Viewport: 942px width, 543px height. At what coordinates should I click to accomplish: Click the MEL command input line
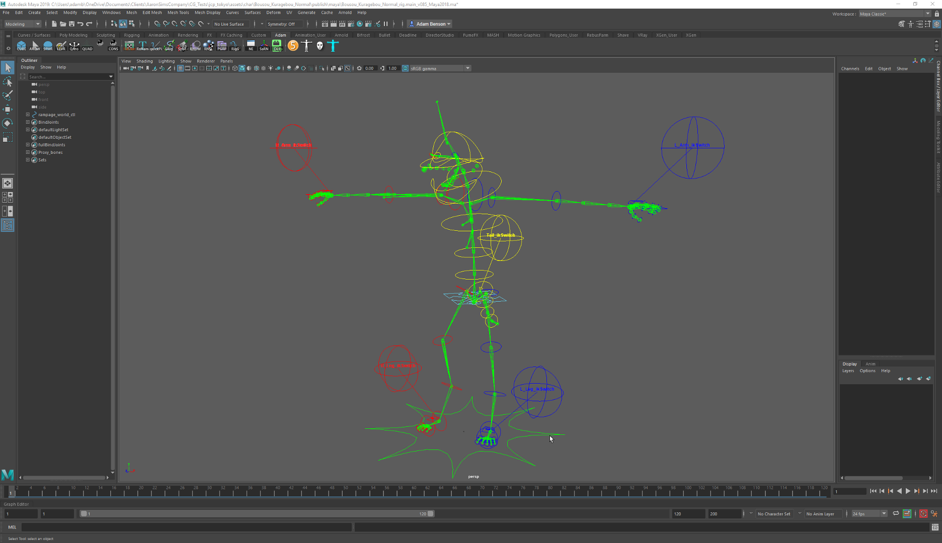(186, 527)
